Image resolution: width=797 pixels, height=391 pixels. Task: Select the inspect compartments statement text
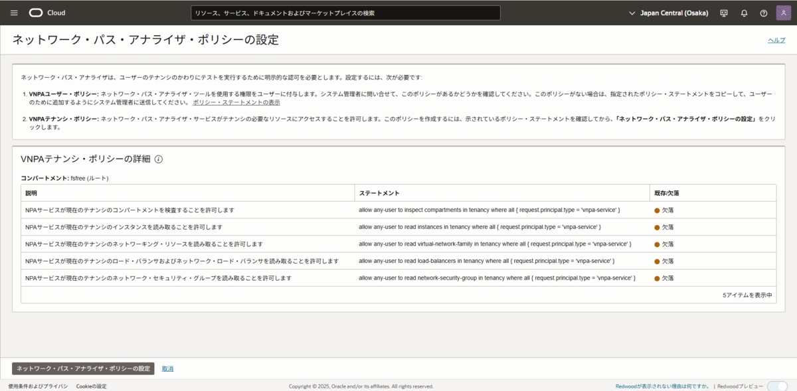coord(489,210)
